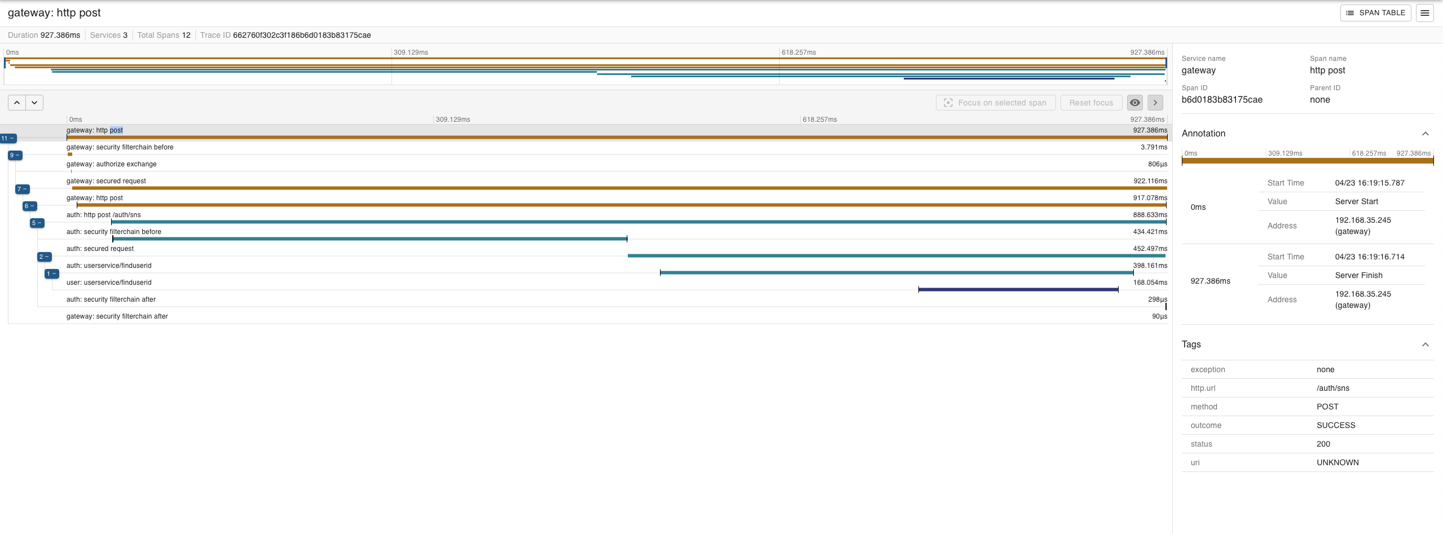Image resolution: width=1443 pixels, height=534 pixels.
Task: Click the outcome value SUCCESS
Action: click(x=1336, y=425)
